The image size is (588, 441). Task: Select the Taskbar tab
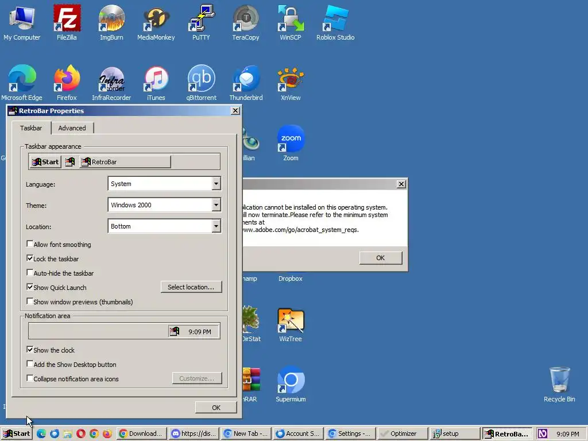coord(31,128)
